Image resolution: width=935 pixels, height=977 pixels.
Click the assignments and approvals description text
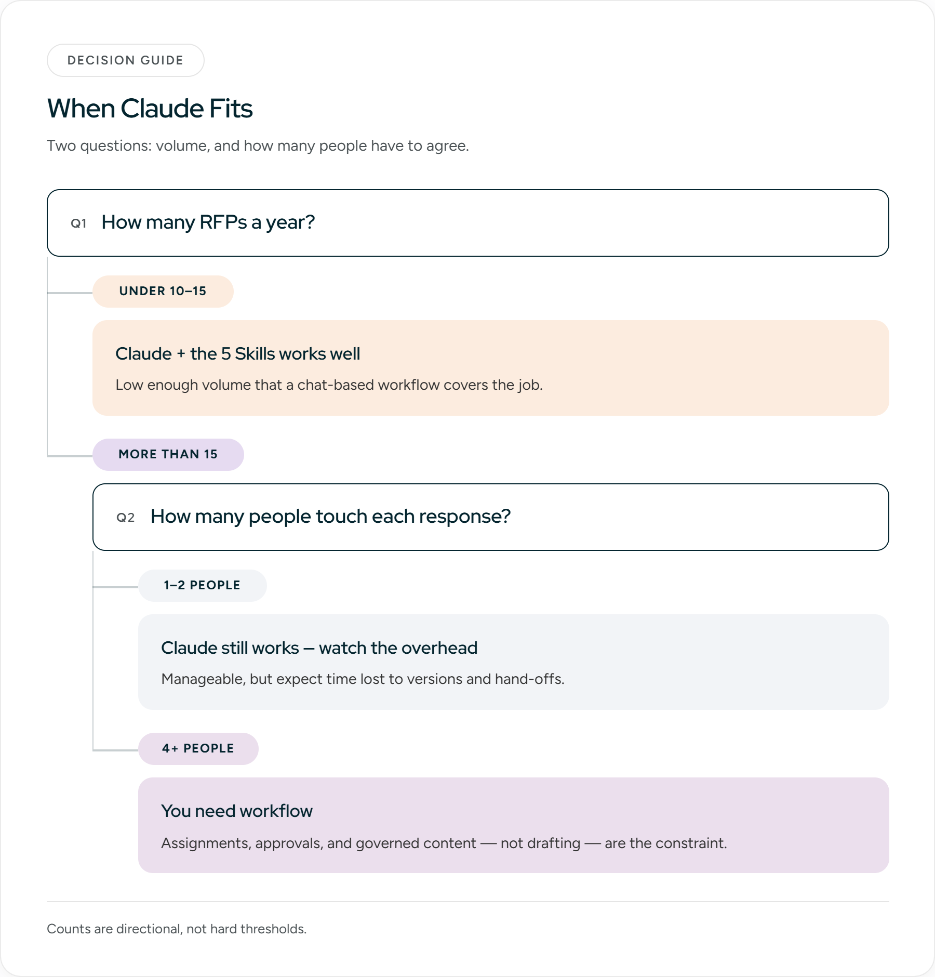(444, 843)
